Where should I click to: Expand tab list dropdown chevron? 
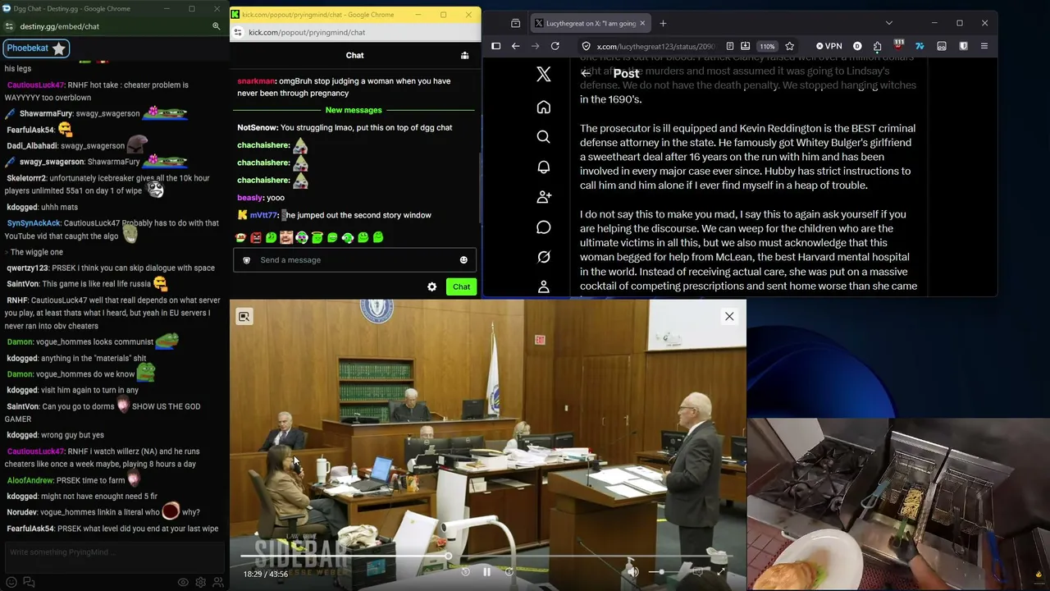tap(888, 23)
